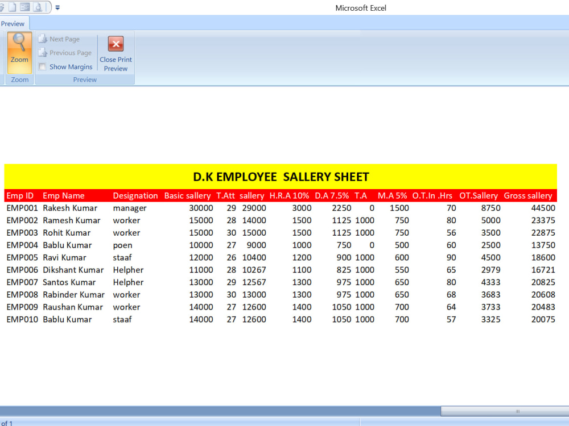Viewport: 569px width, 426px height.
Task: Click Raushan Kumar name cell
Action: [x=73, y=307]
